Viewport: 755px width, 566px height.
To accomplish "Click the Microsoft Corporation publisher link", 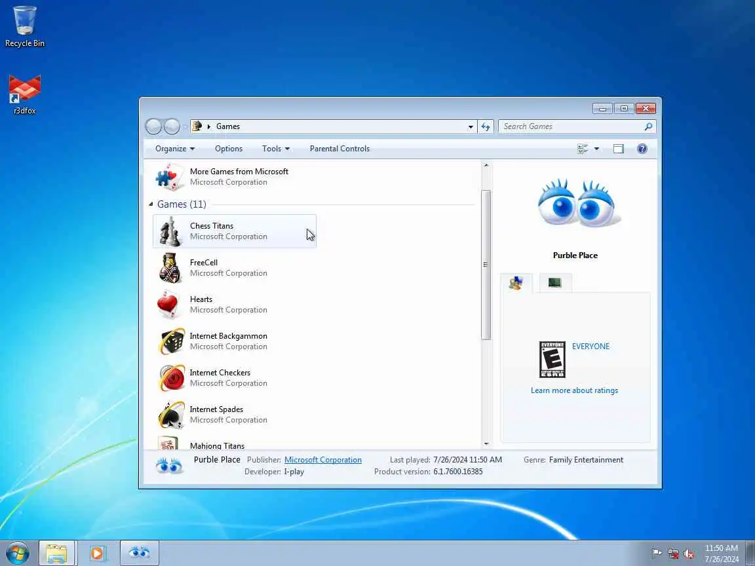I will pos(322,460).
